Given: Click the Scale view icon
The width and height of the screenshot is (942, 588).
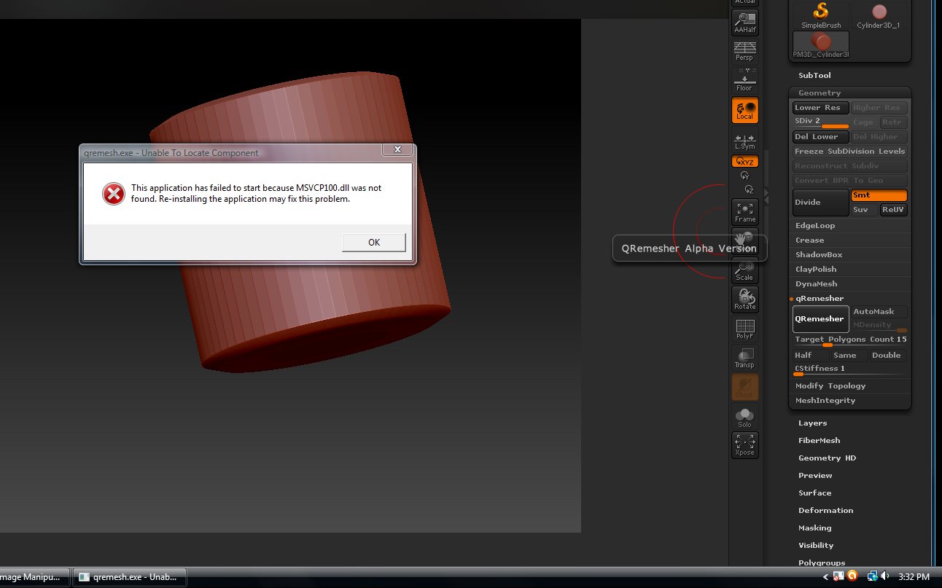Looking at the screenshot, I should (744, 271).
